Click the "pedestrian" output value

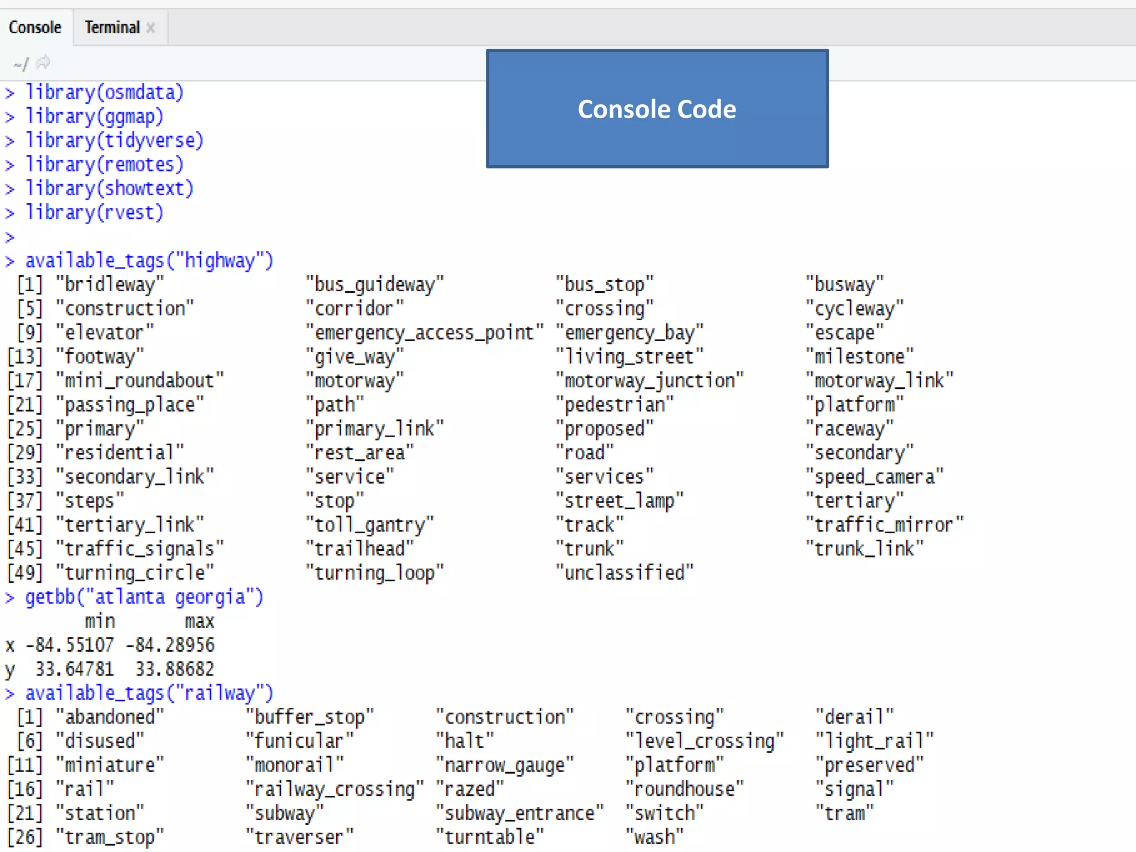[615, 405]
